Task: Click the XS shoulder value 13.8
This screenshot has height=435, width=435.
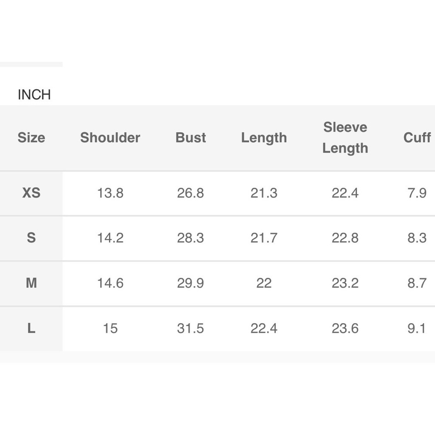Action: coord(110,193)
